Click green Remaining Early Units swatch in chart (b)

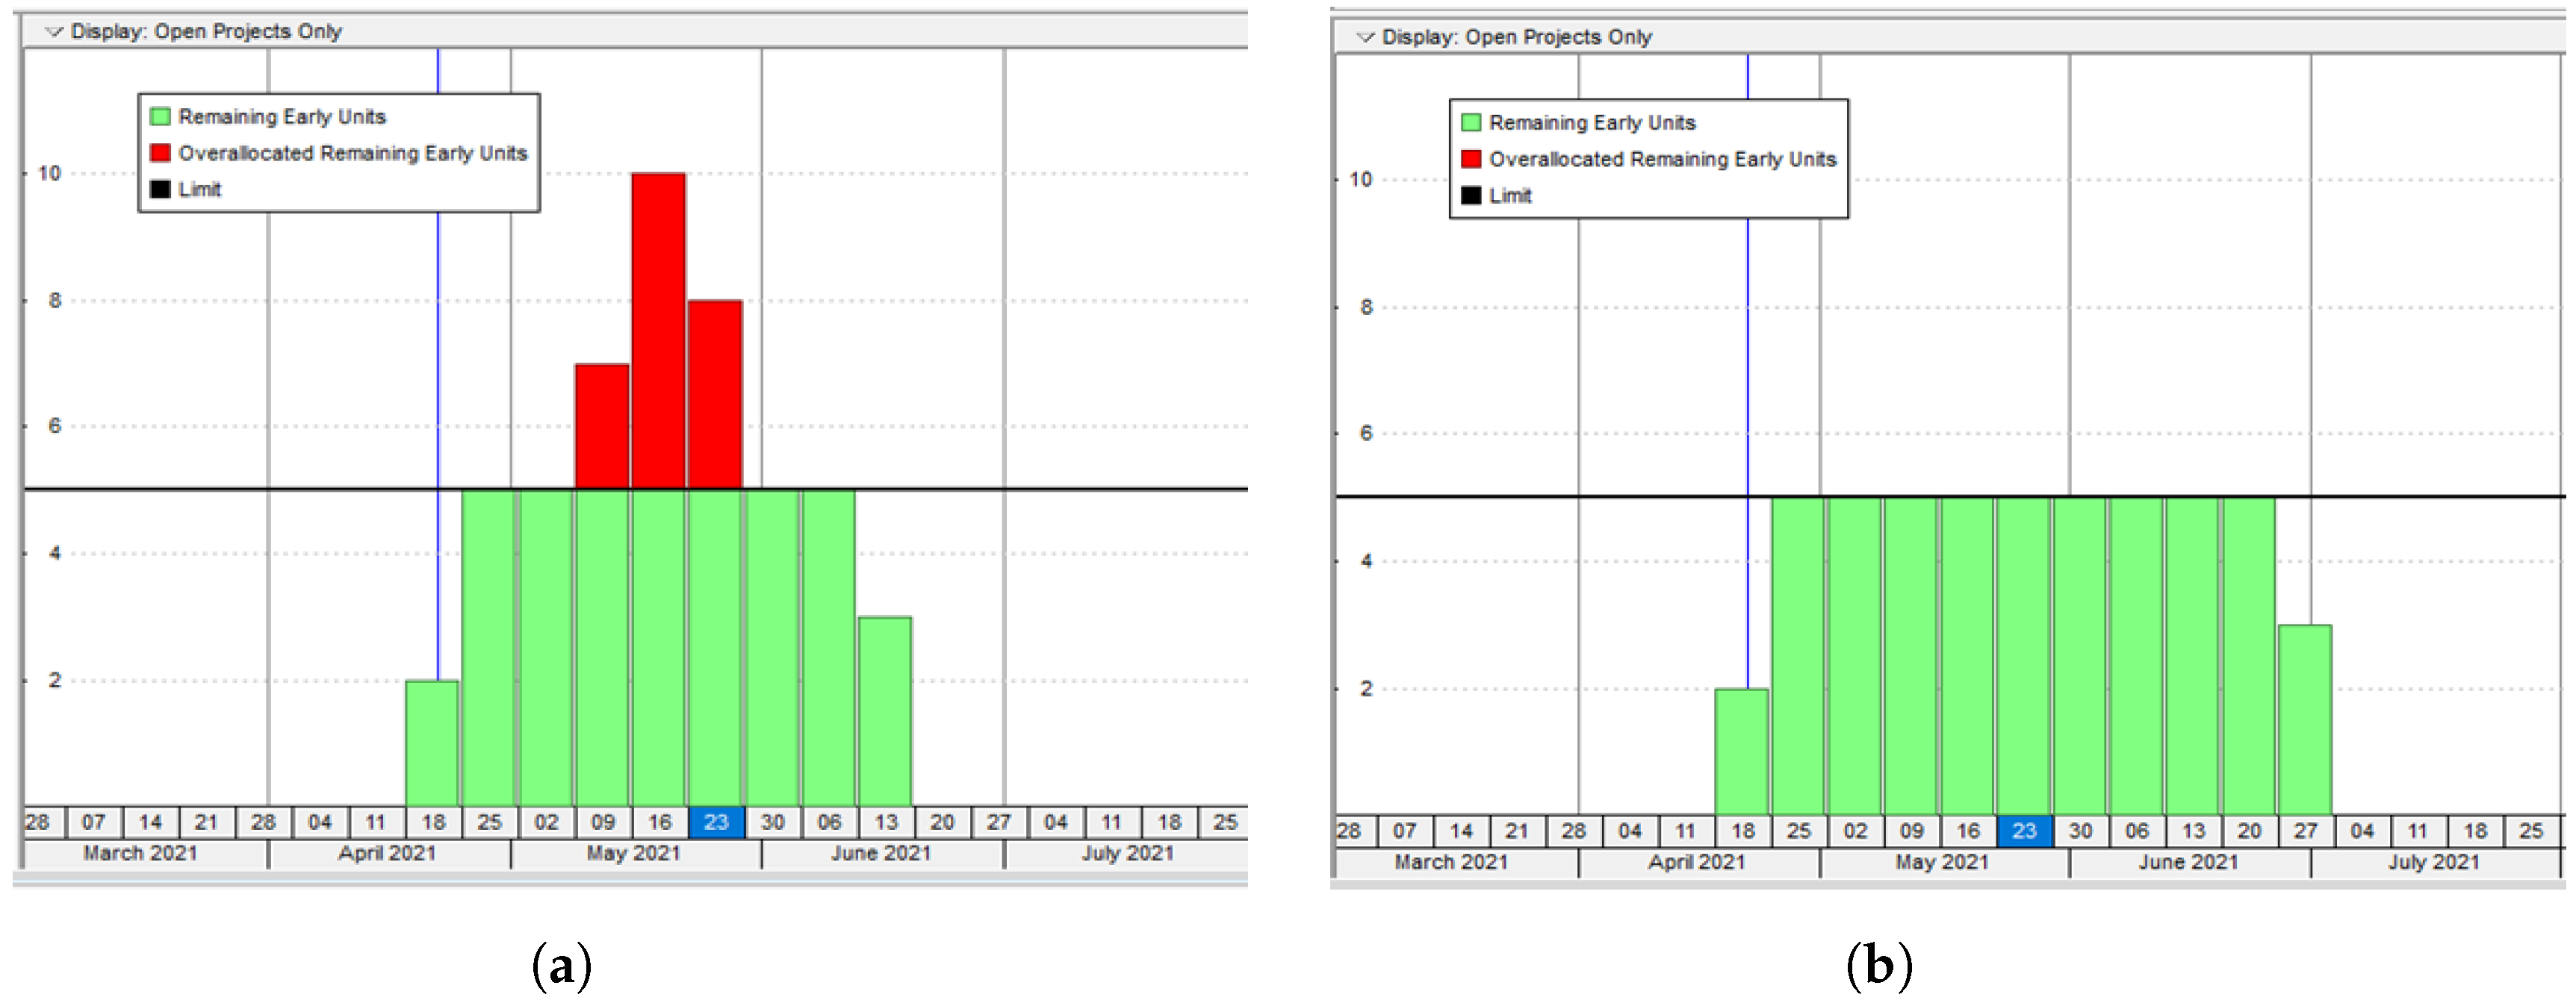pyautogui.click(x=1471, y=123)
